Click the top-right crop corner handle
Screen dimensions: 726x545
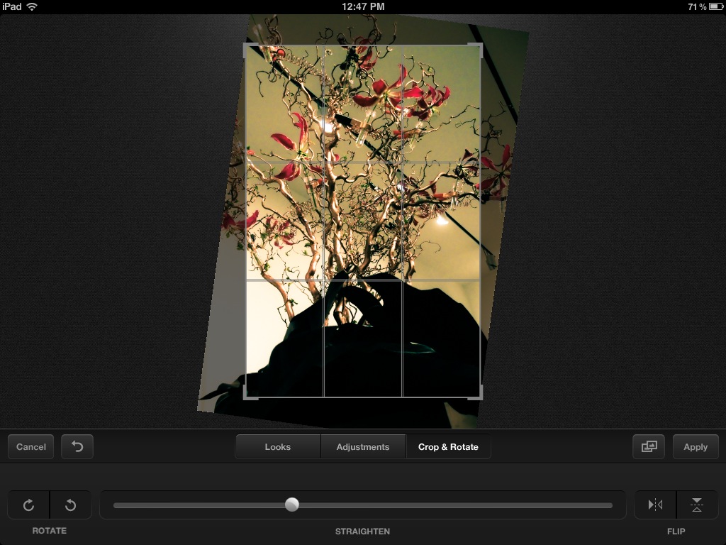coord(479,47)
